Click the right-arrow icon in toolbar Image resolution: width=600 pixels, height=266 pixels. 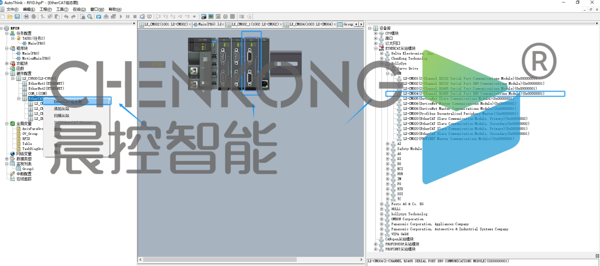[194, 17]
